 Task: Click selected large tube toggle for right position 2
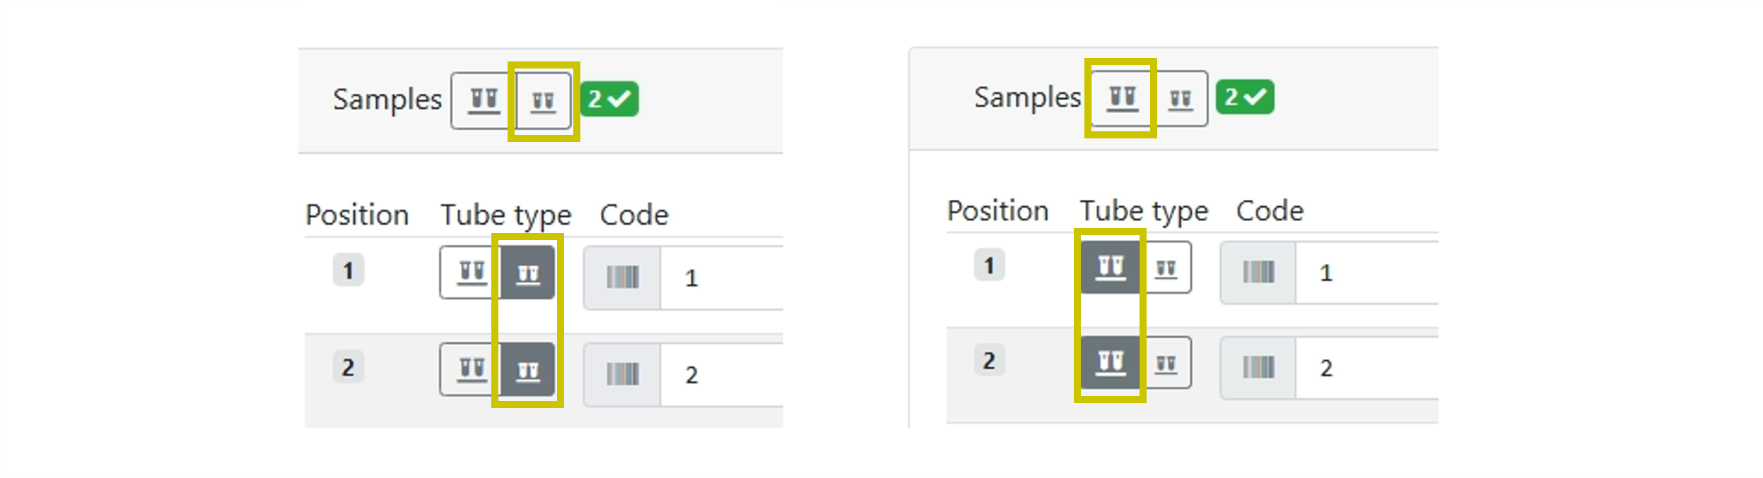(x=1110, y=363)
